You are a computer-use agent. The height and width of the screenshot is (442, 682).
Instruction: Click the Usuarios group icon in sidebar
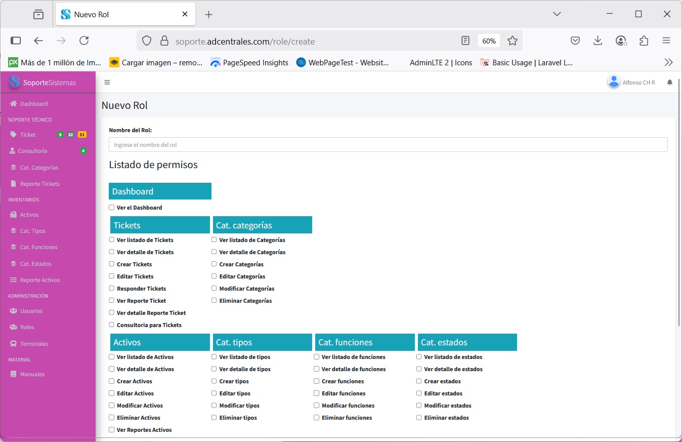pyautogui.click(x=13, y=311)
